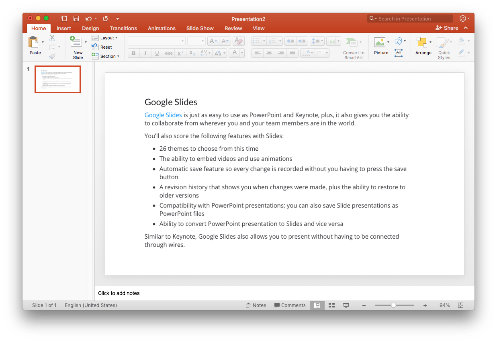Open the Slide Show tab
Viewport: 497px width, 342px height.
point(200,28)
